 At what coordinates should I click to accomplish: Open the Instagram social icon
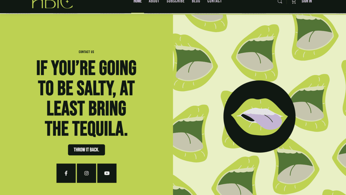(86, 173)
